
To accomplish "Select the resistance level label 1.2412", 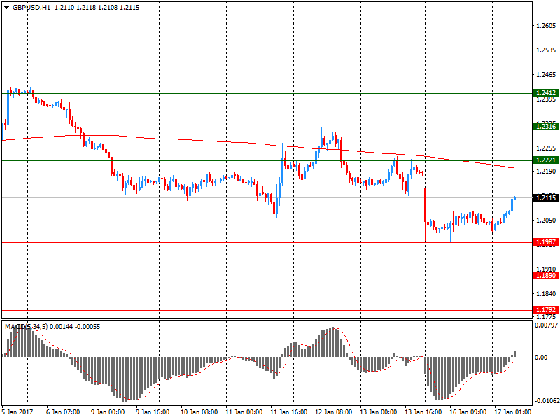I will (545, 93).
